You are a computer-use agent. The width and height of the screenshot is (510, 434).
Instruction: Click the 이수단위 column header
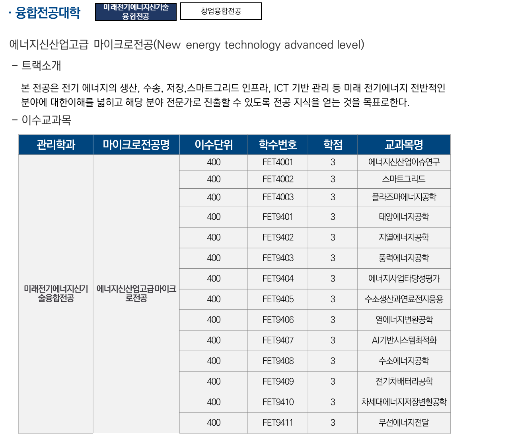click(x=214, y=145)
